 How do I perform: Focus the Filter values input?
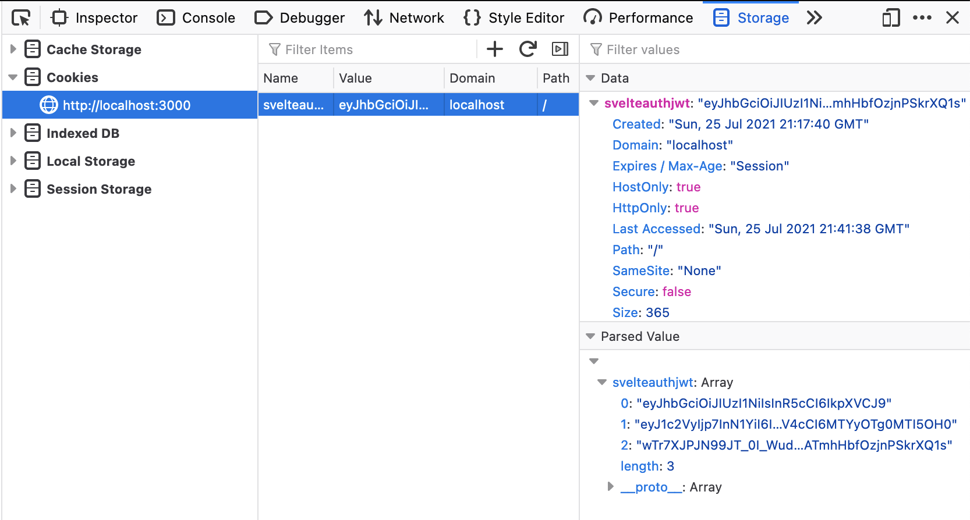(x=774, y=49)
